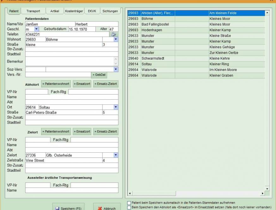Switch to the Transport tab
Image resolution: width=276 pixels, height=210 pixels.
tap(33, 11)
